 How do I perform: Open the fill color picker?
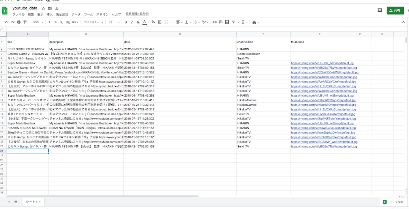(x=153, y=22)
